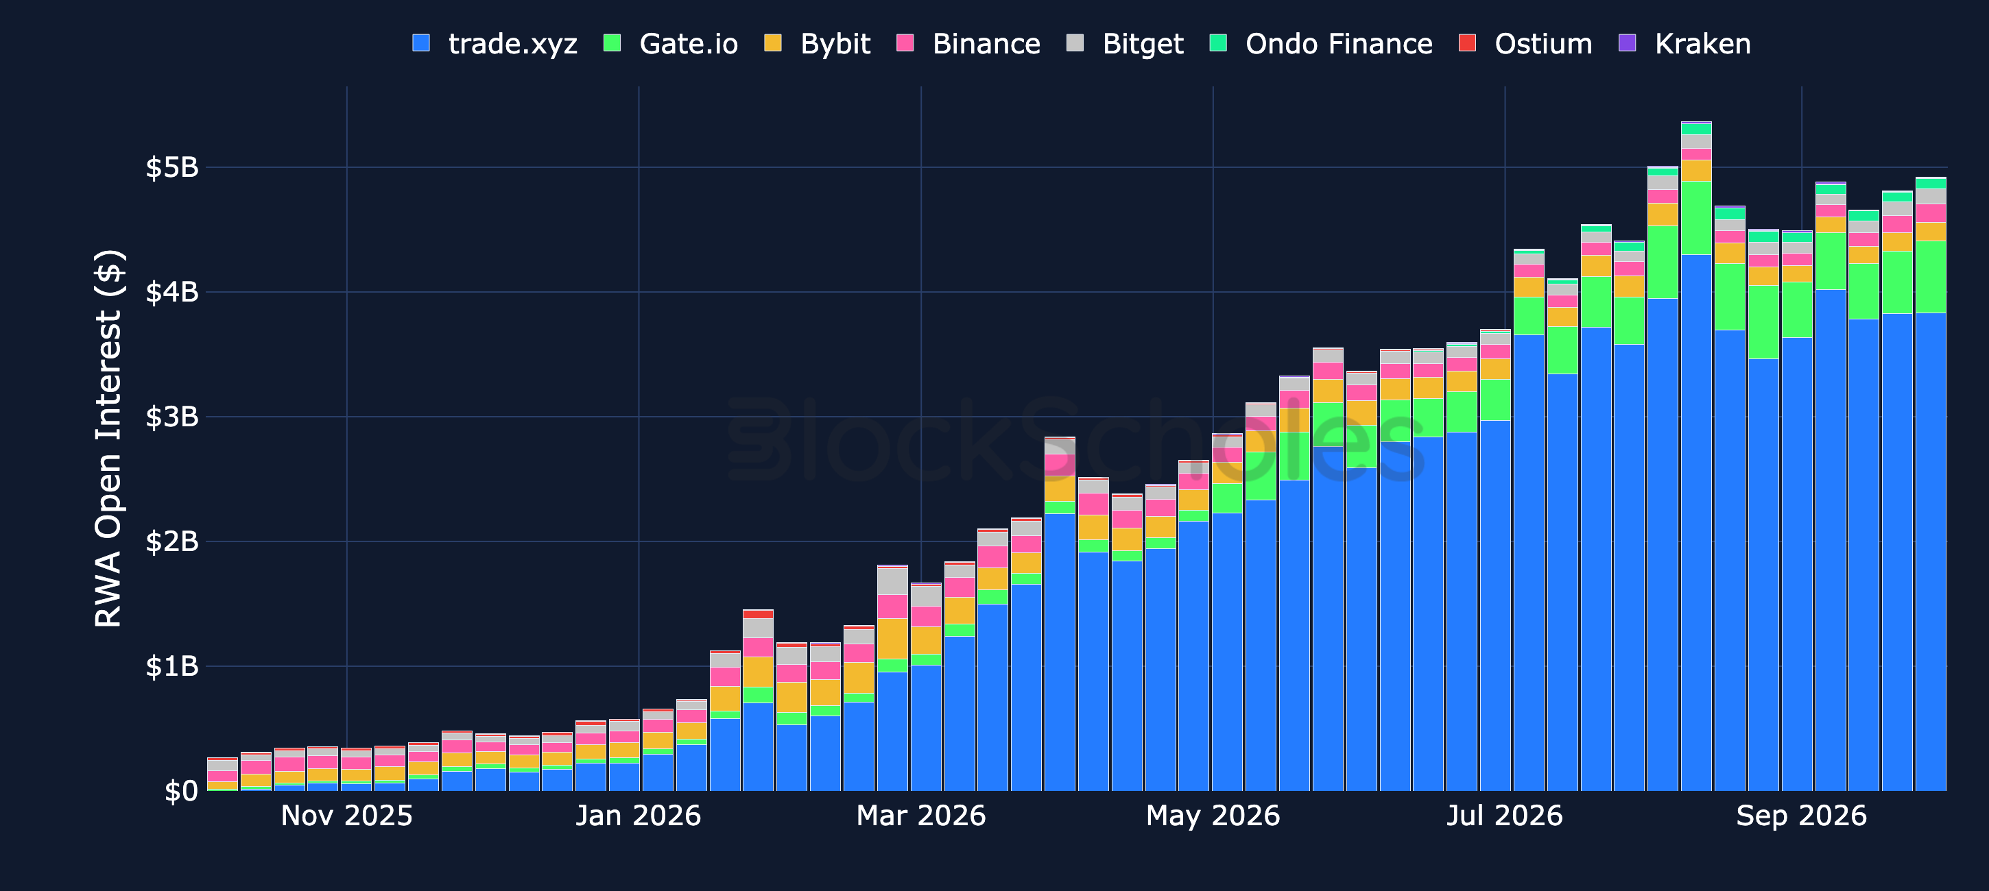Toggle the Bitget series label

click(1143, 45)
